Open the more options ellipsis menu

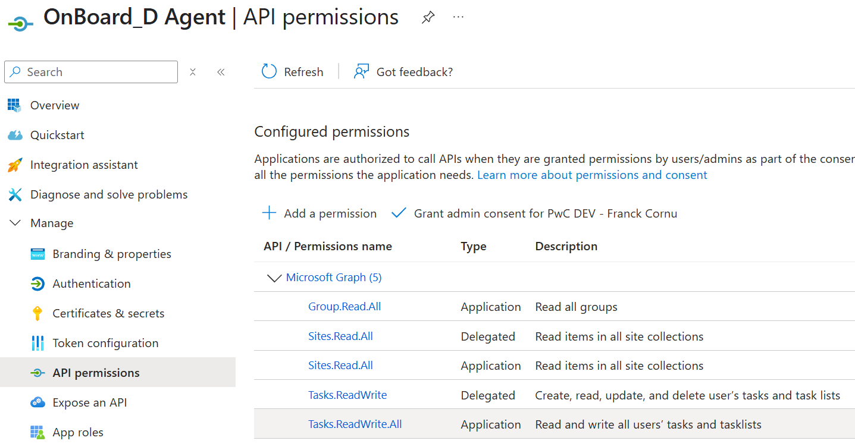pyautogui.click(x=458, y=17)
